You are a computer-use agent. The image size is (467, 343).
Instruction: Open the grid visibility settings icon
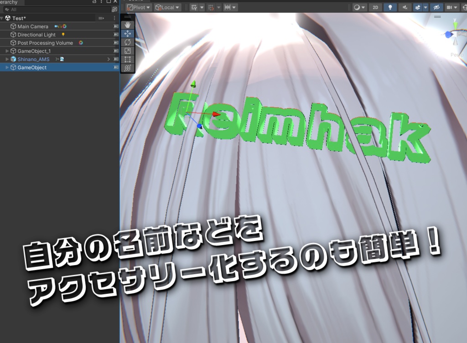coord(194,7)
